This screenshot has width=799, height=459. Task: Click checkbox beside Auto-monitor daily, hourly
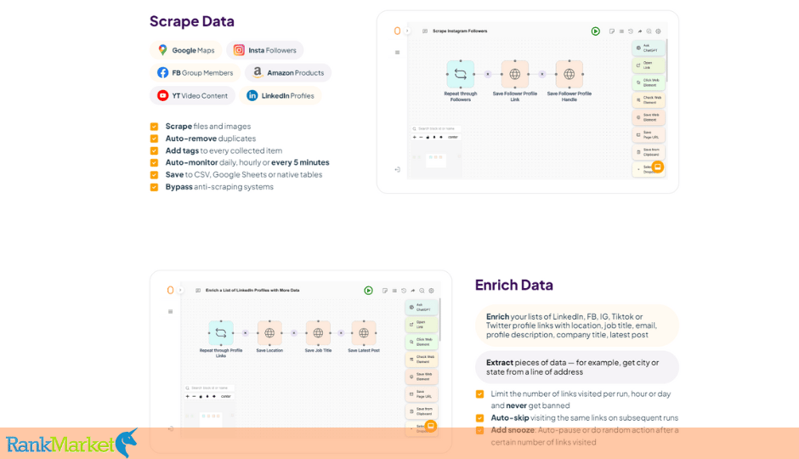(154, 162)
